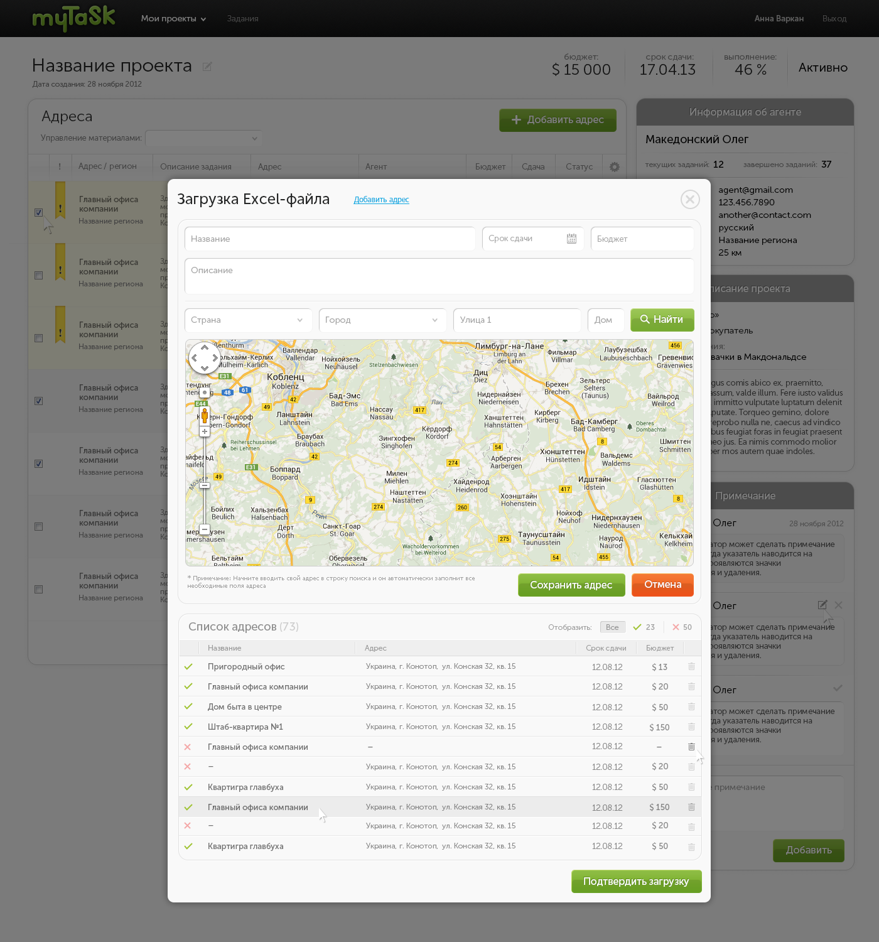
Task: Open the Задания navigation item
Action: coord(242,19)
